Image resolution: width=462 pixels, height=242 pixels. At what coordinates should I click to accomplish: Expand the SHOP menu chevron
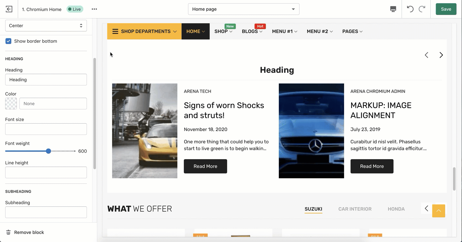(231, 31)
